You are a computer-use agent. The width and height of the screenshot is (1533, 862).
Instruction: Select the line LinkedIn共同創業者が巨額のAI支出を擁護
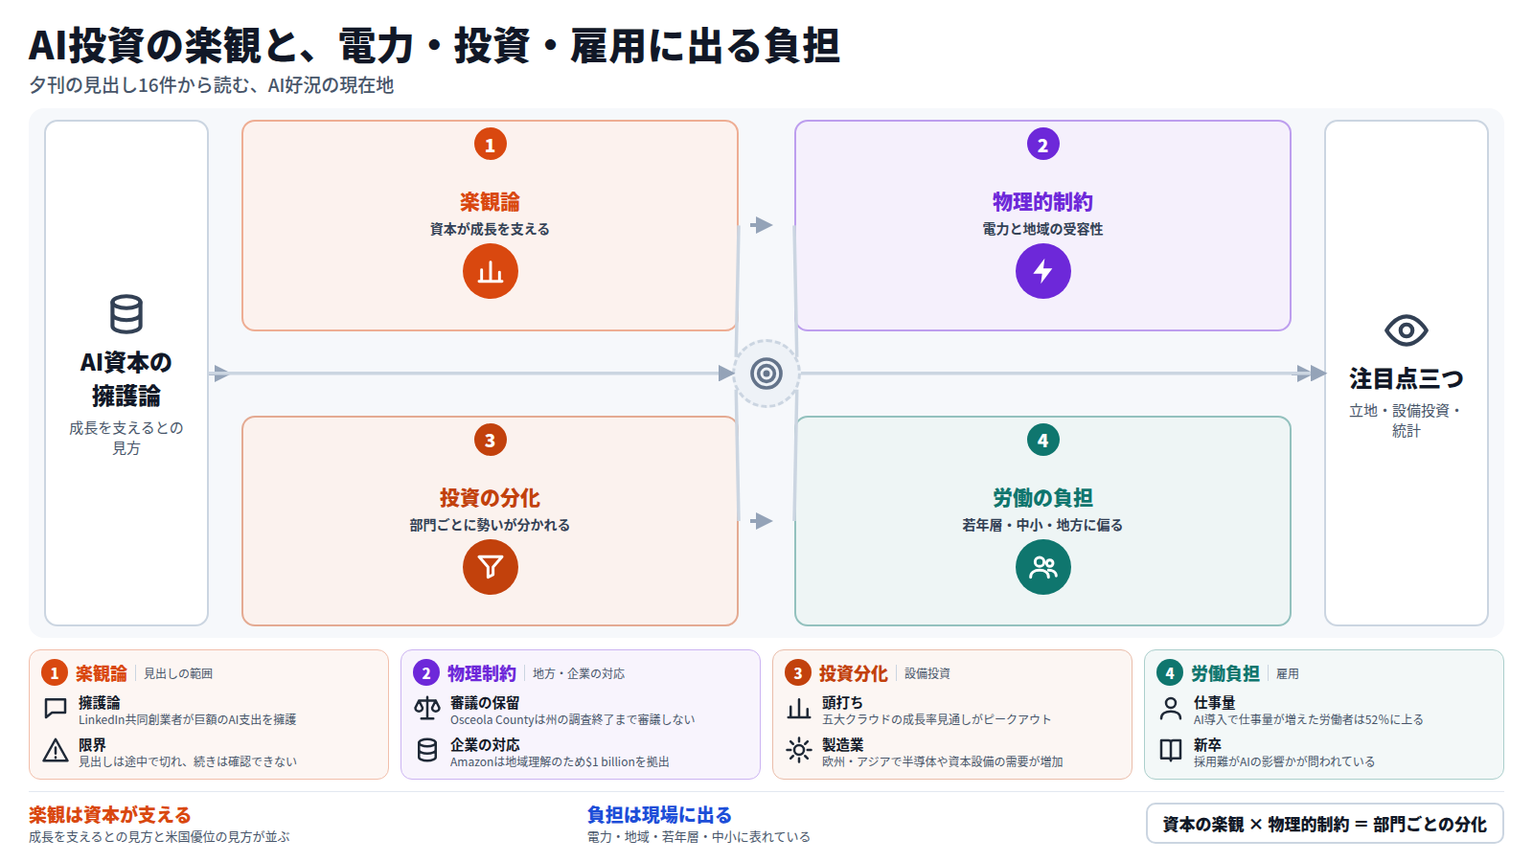(x=188, y=720)
